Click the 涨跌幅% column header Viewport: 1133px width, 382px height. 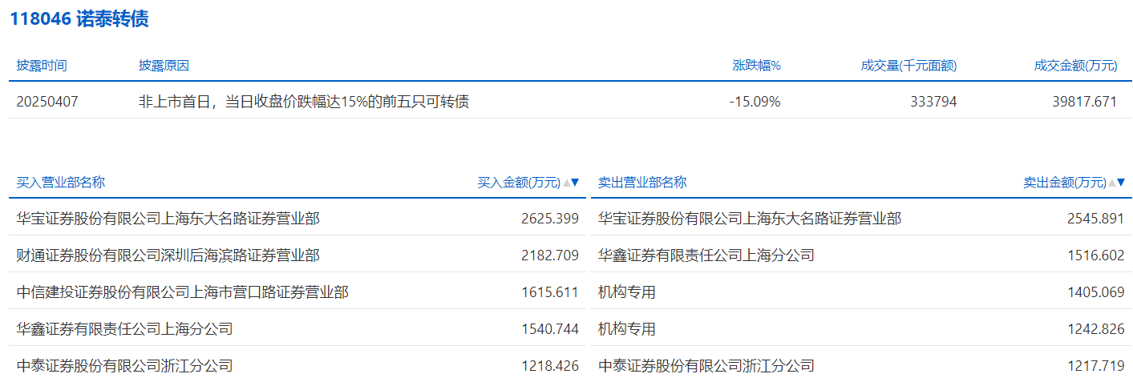point(756,66)
